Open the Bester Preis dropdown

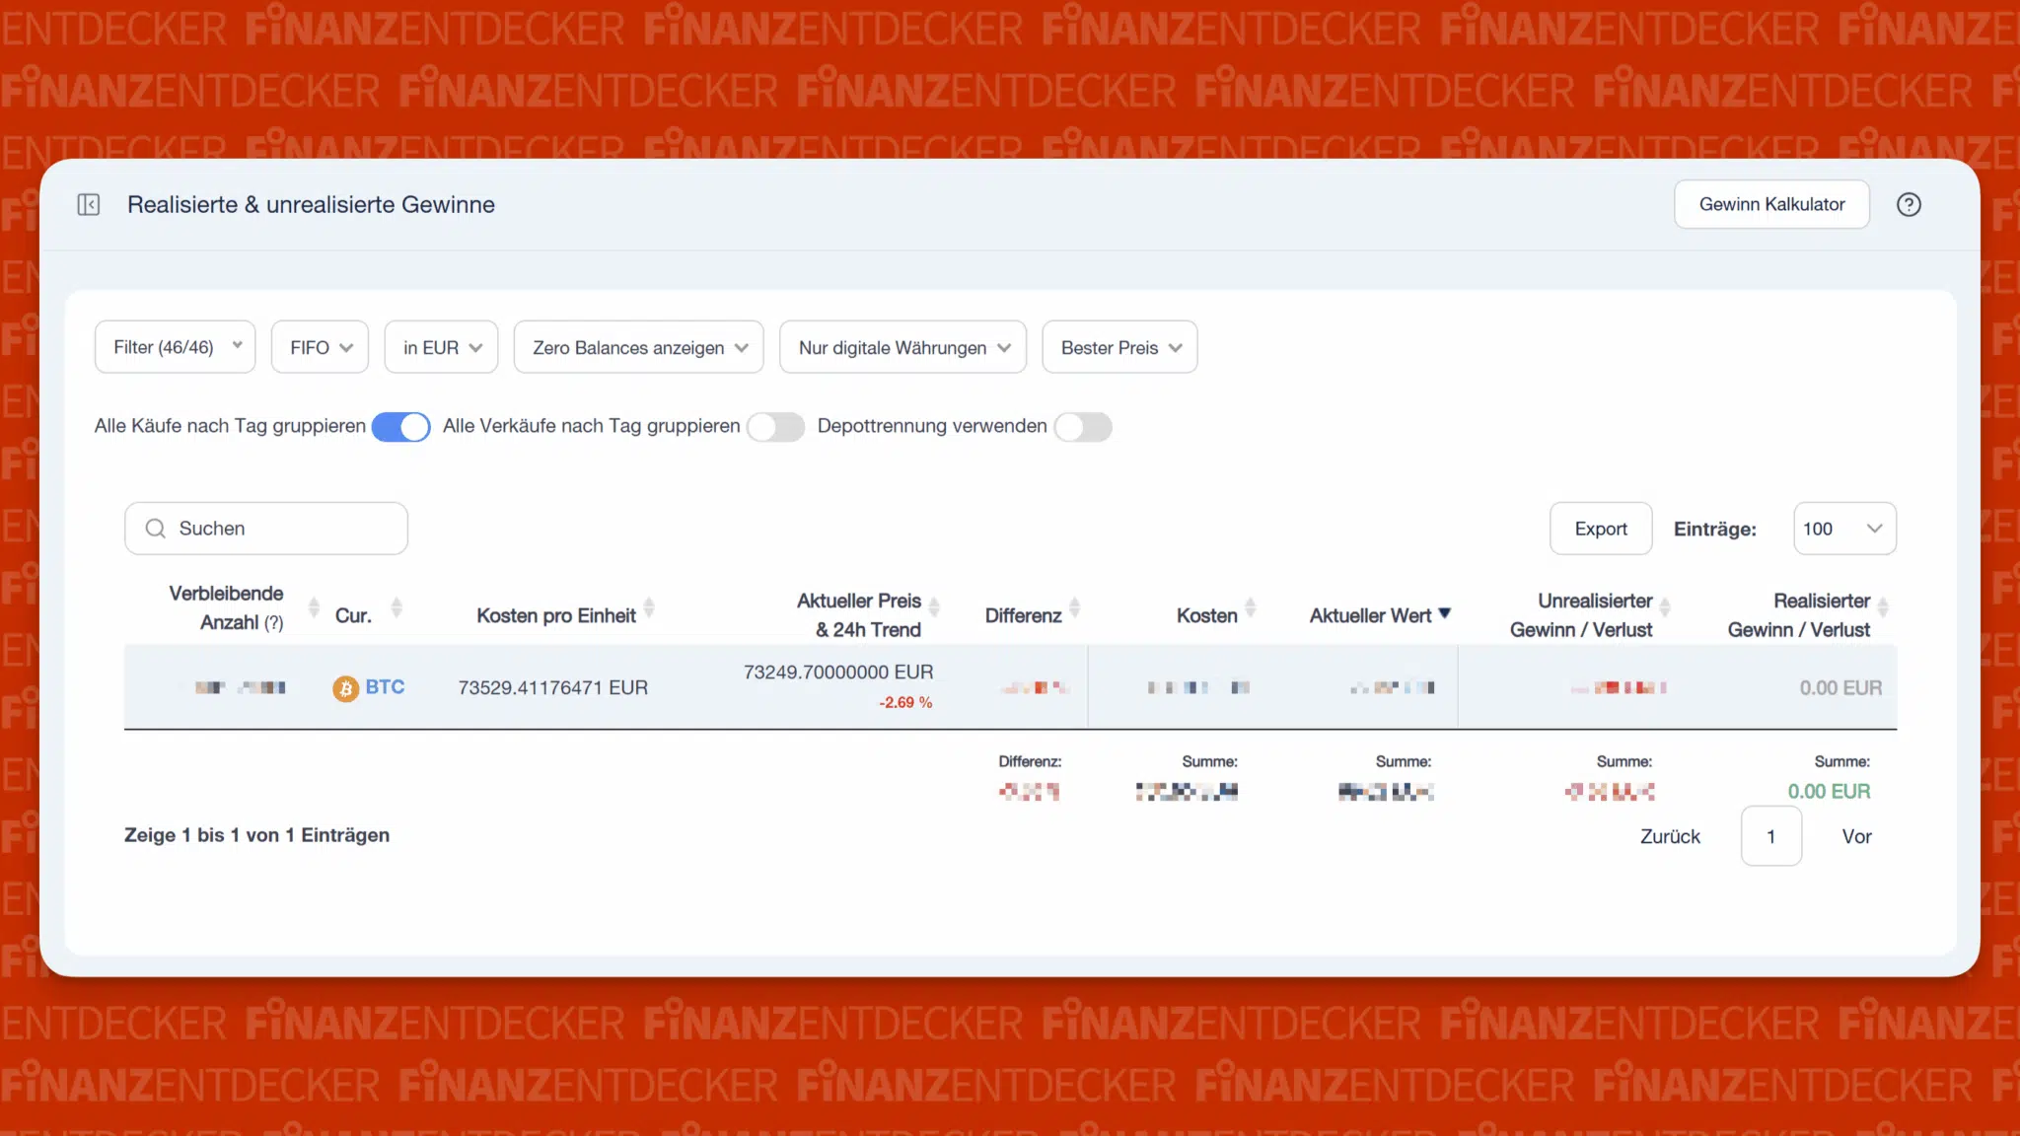pos(1118,347)
